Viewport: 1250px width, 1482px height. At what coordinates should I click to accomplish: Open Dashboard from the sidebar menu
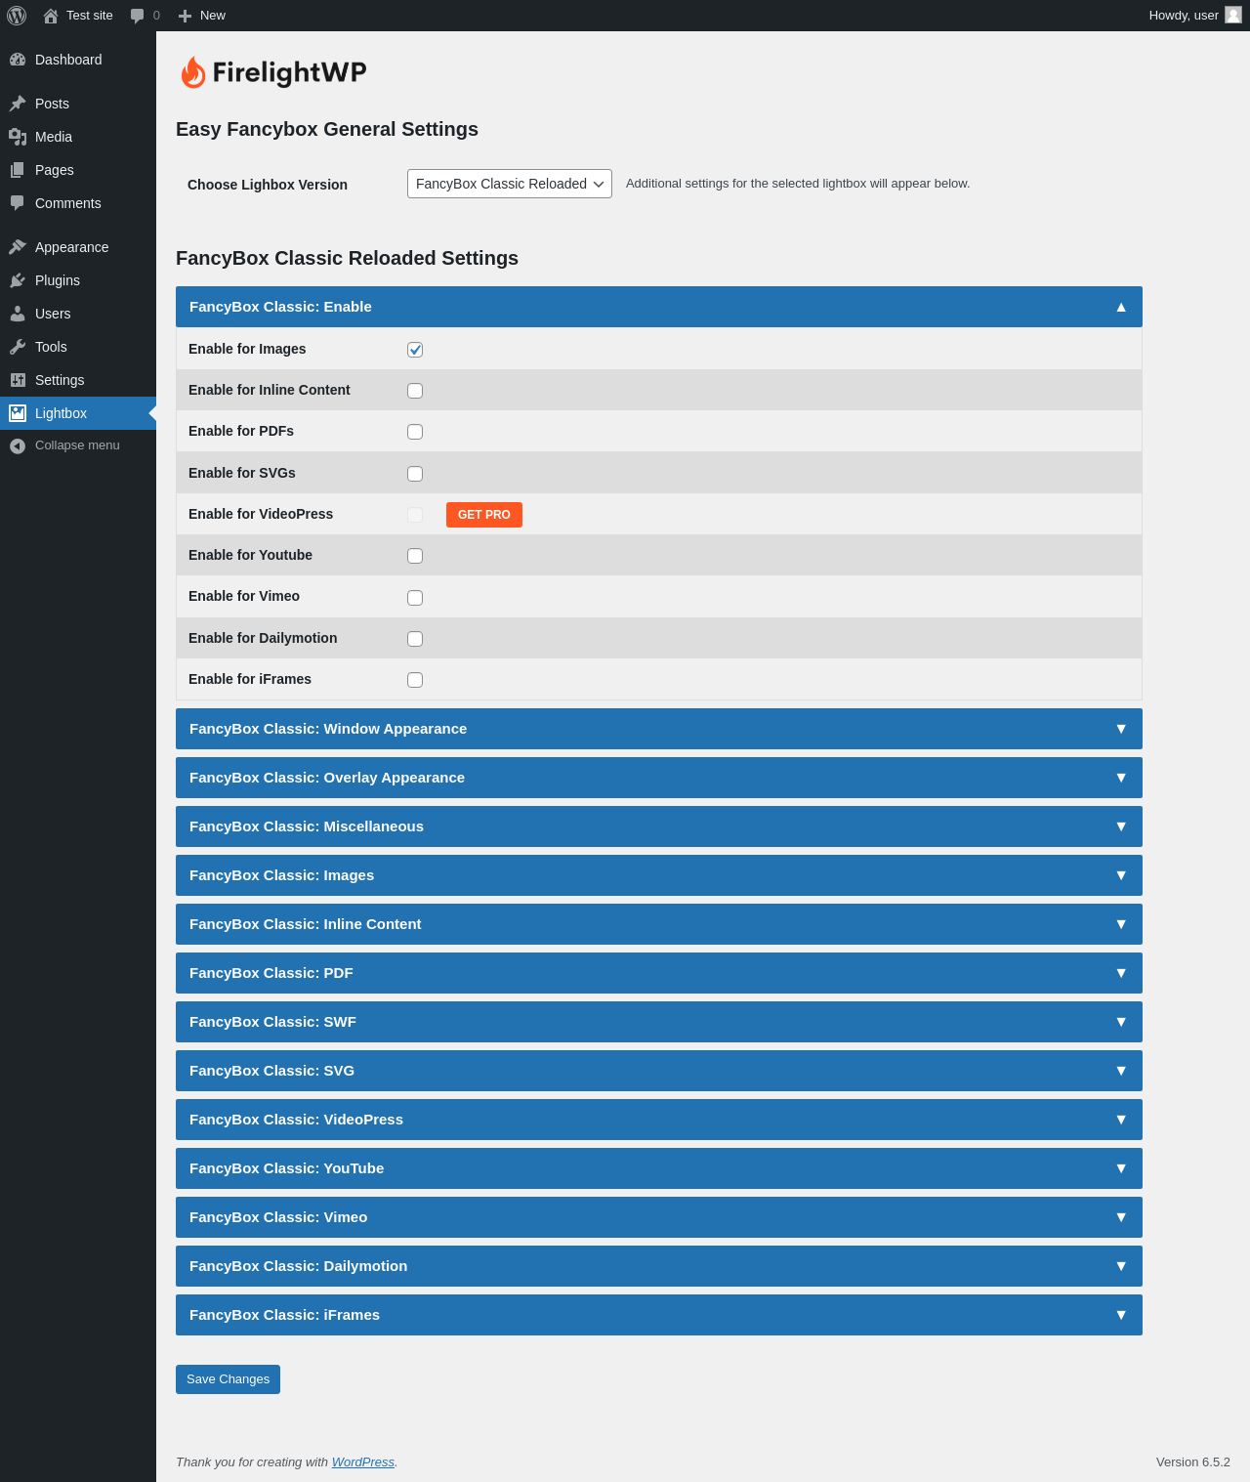pos(78,60)
